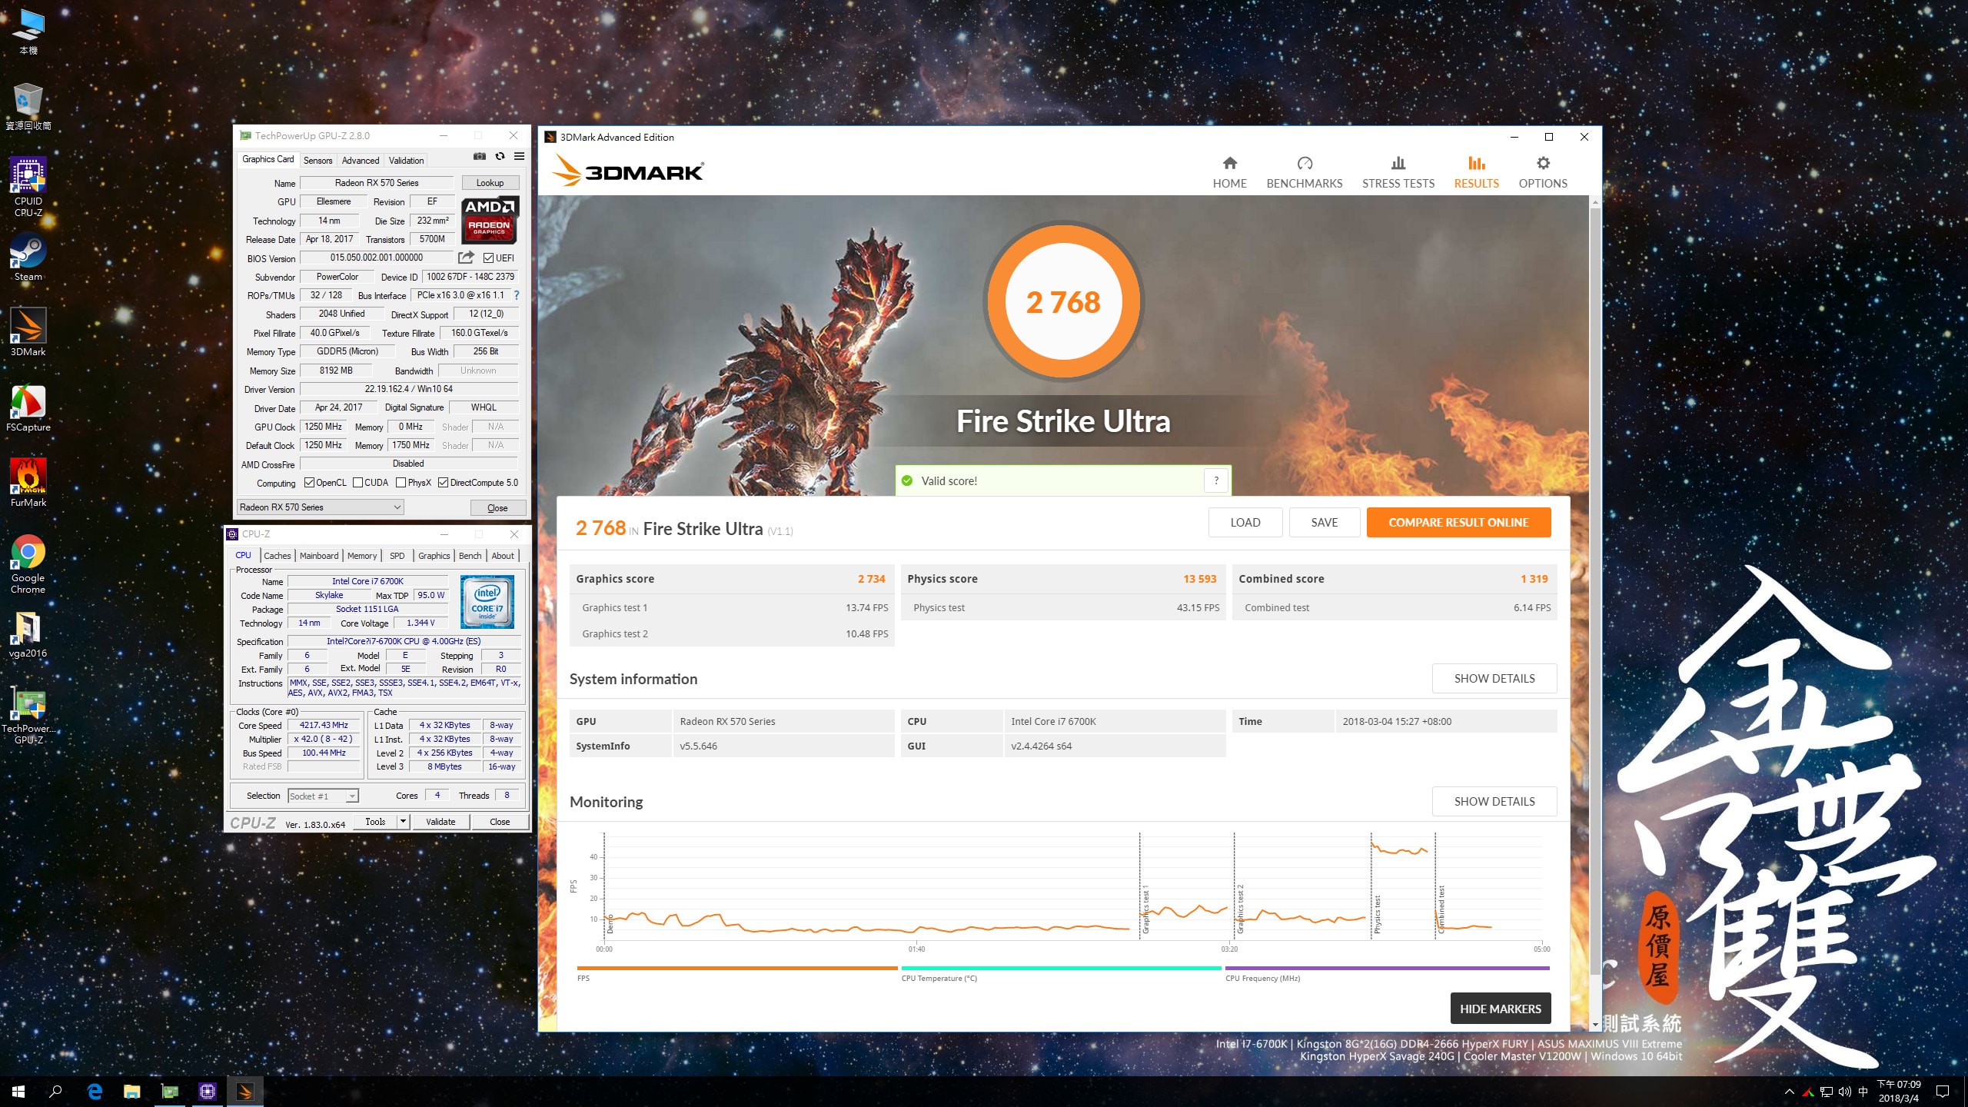Click Valid score help question mark
Image resolution: width=1968 pixels, height=1107 pixels.
pyautogui.click(x=1216, y=480)
